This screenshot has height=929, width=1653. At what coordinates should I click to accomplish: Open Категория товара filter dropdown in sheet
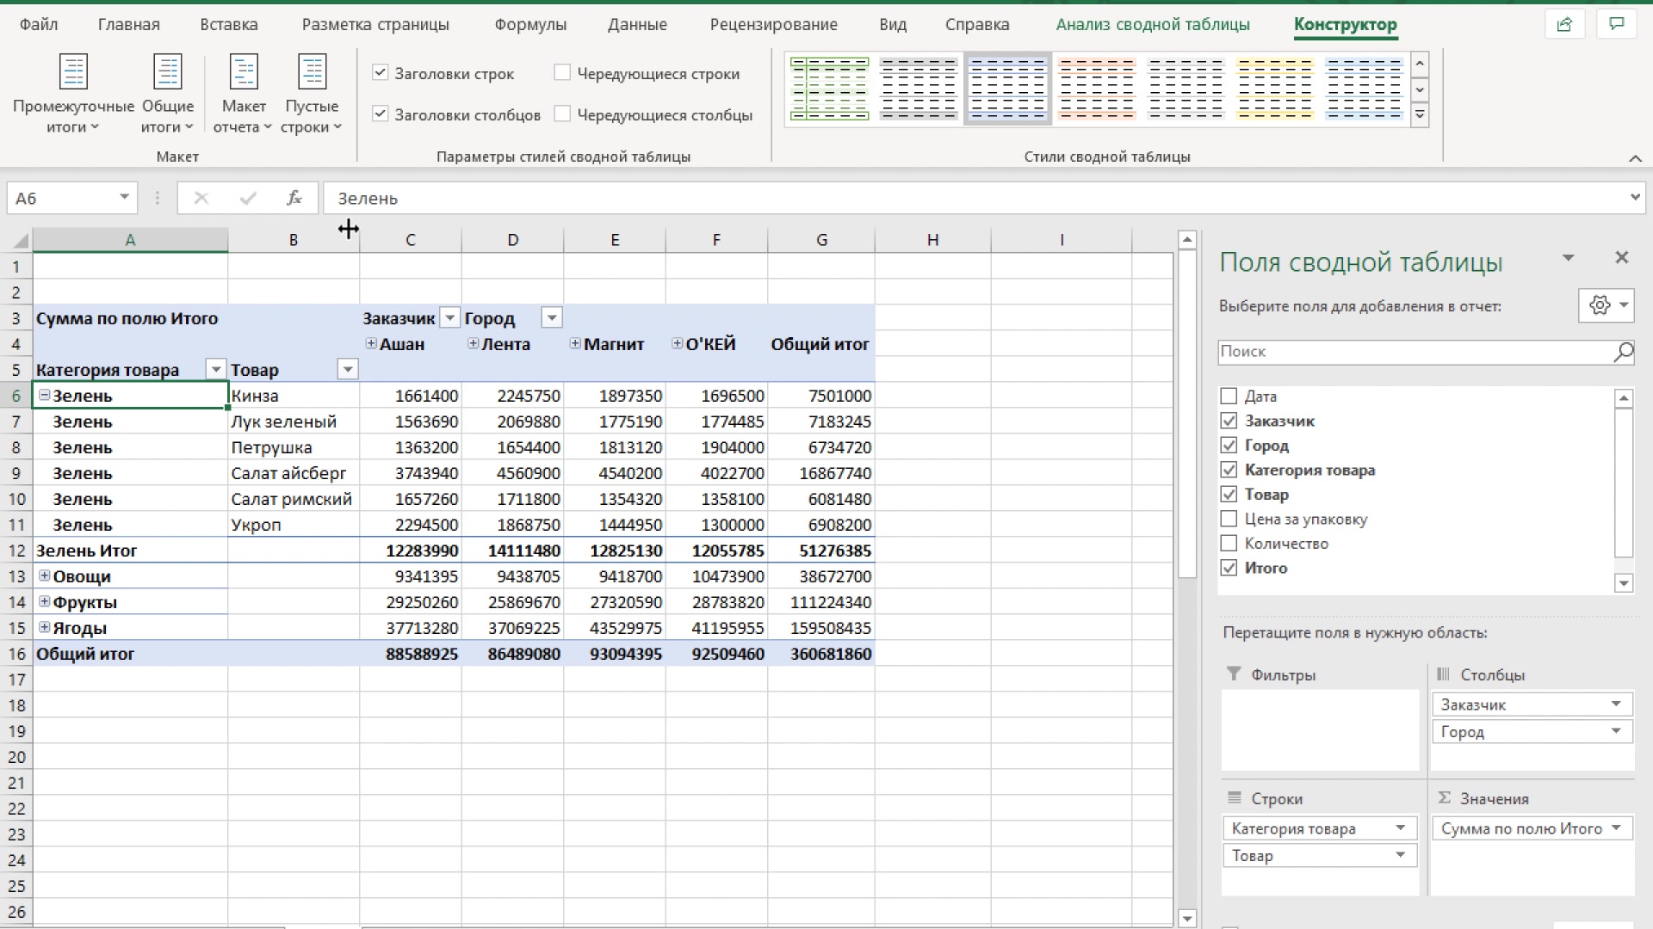pyautogui.click(x=215, y=370)
